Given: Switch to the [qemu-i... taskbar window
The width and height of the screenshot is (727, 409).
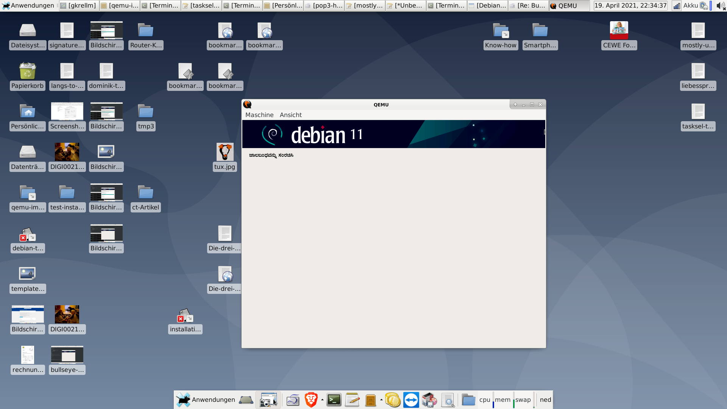Looking at the screenshot, I should point(120,5).
